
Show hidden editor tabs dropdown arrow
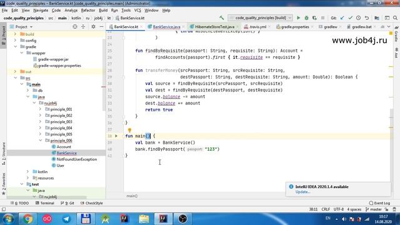click(389, 26)
